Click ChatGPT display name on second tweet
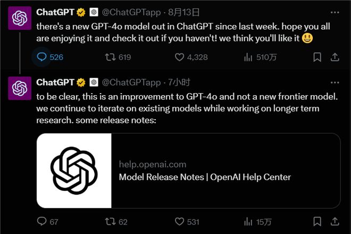Image resolution: width=351 pixels, height=234 pixels. [55, 82]
